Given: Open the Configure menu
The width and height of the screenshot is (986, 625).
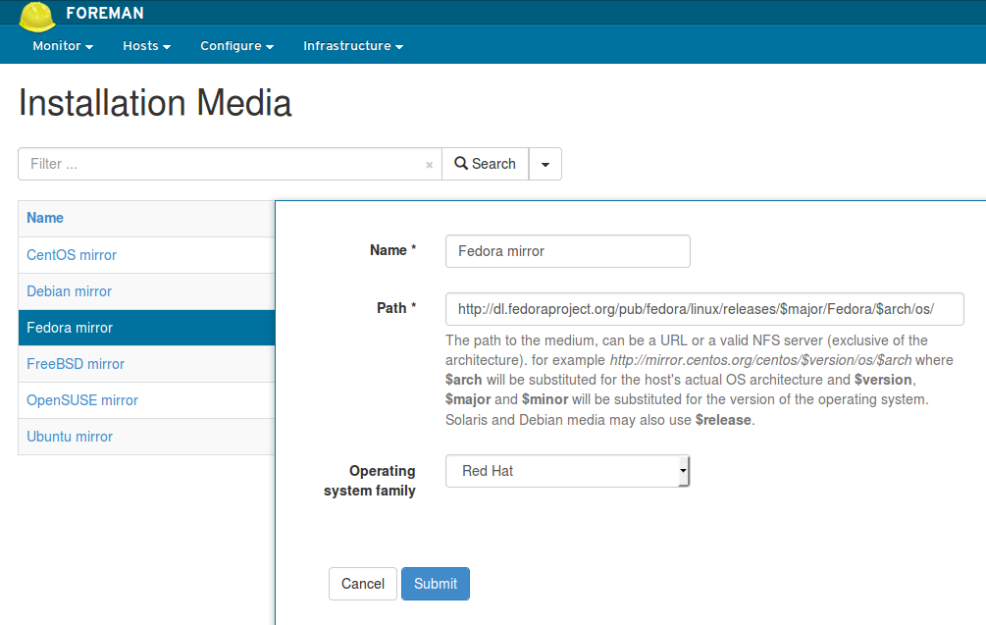Looking at the screenshot, I should coord(237,46).
